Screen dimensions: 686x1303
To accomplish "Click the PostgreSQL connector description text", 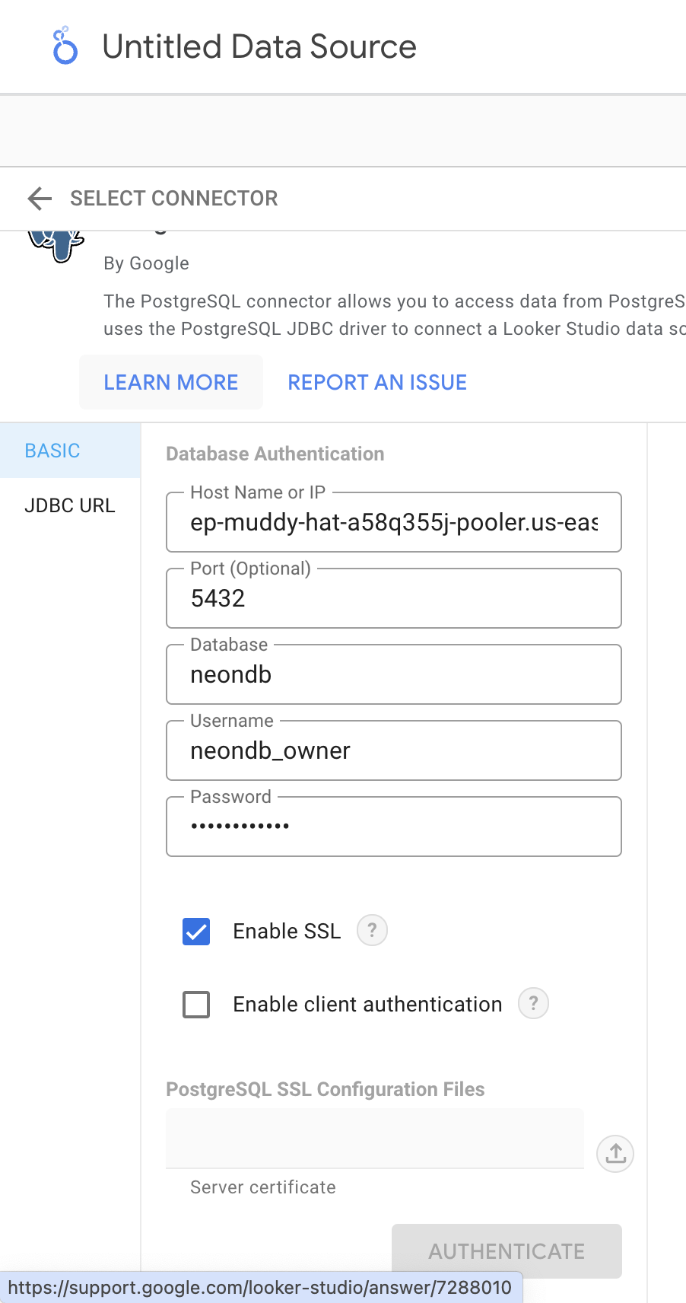I will pos(395,315).
